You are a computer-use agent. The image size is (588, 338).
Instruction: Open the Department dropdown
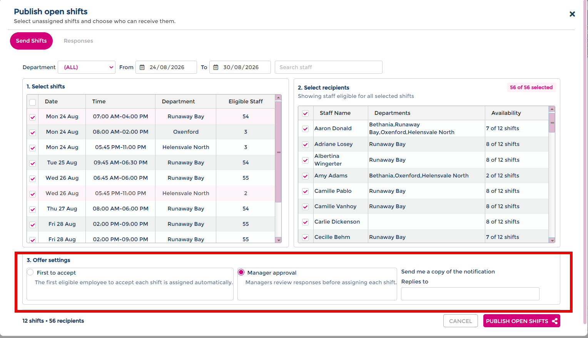point(87,67)
